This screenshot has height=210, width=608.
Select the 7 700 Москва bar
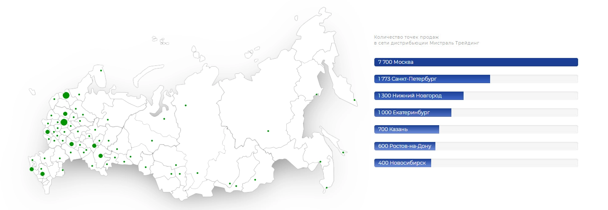(476, 62)
